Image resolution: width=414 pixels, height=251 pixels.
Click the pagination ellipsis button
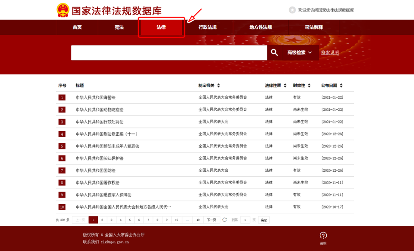tap(187, 220)
